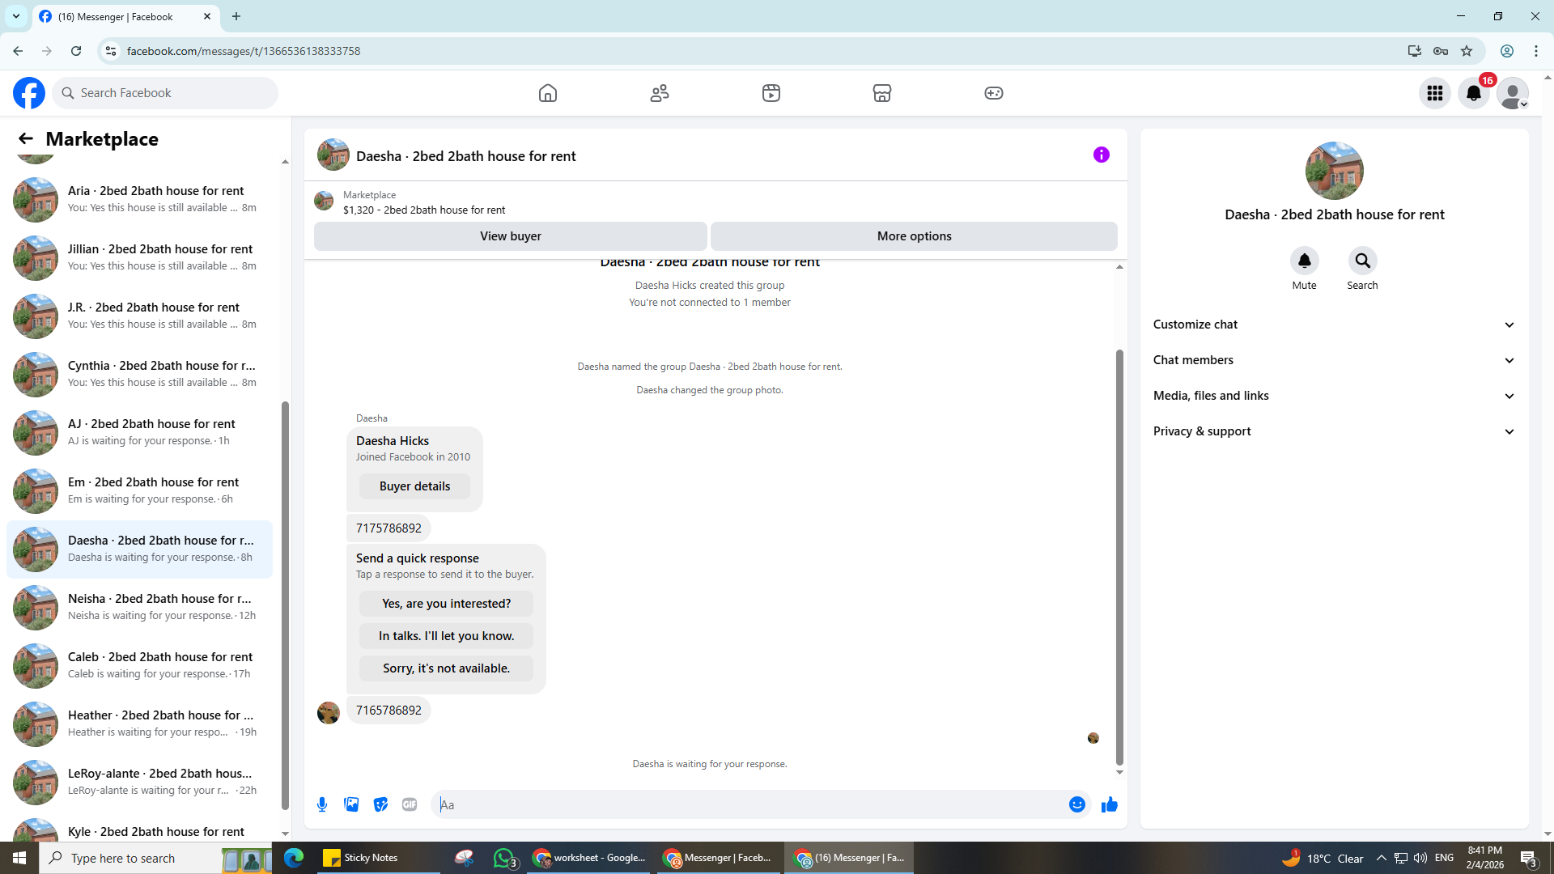Expand Customize chat section
Image resolution: width=1554 pixels, height=874 pixels.
click(1333, 325)
